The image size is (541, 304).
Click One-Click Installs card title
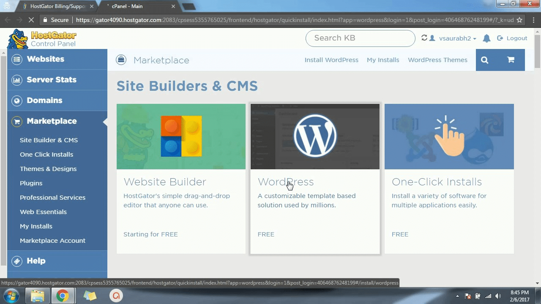437,182
